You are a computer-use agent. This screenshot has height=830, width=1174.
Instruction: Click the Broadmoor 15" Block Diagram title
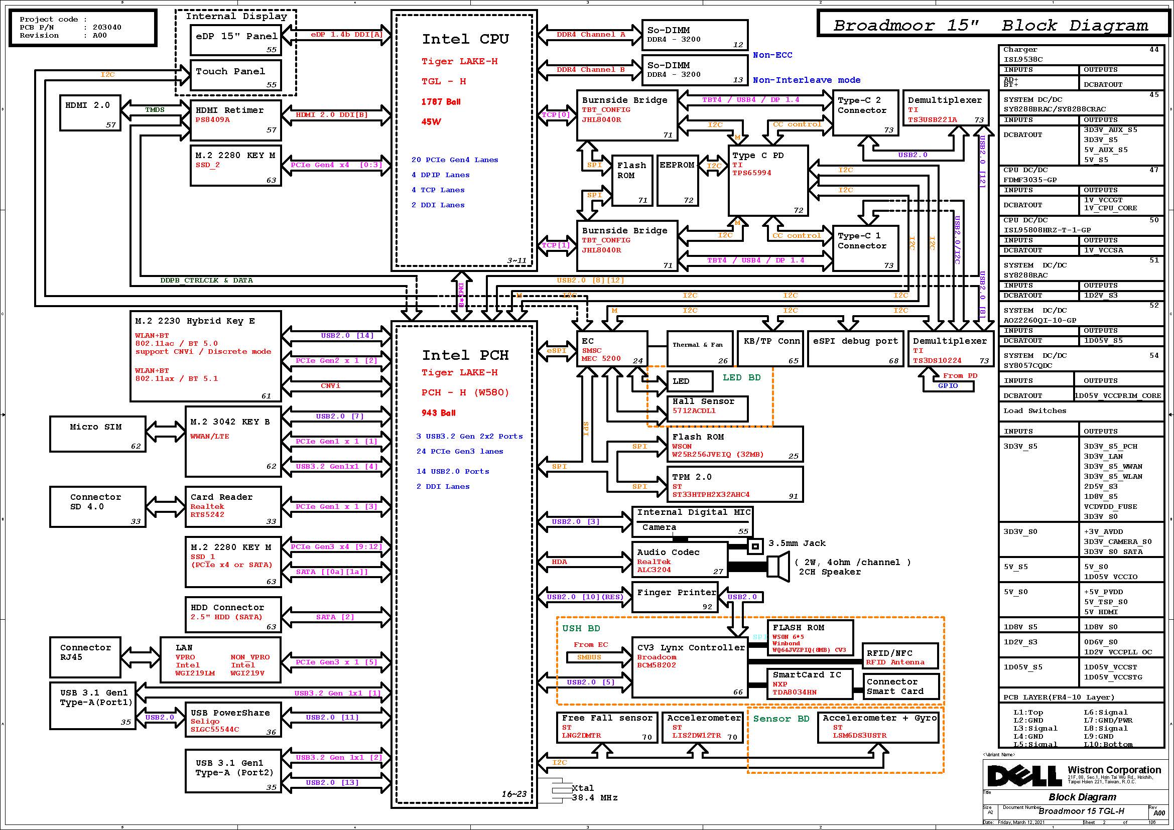coord(990,25)
